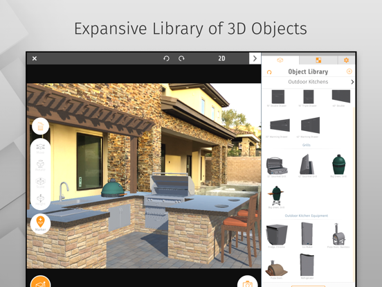The width and height of the screenshot is (382, 287).
Task: Open the settings gear tab
Action: (x=346, y=60)
